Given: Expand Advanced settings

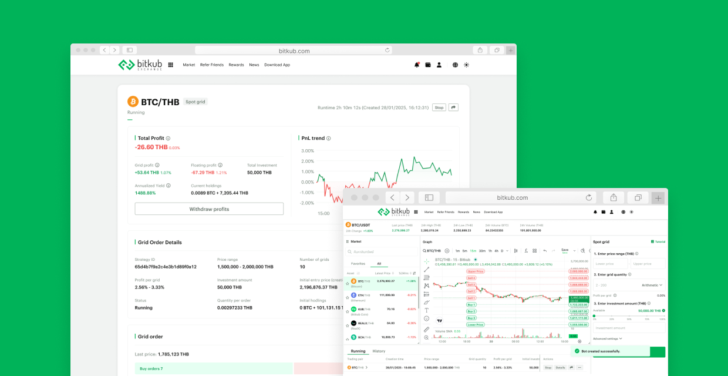Looking at the screenshot, I should point(607,338).
